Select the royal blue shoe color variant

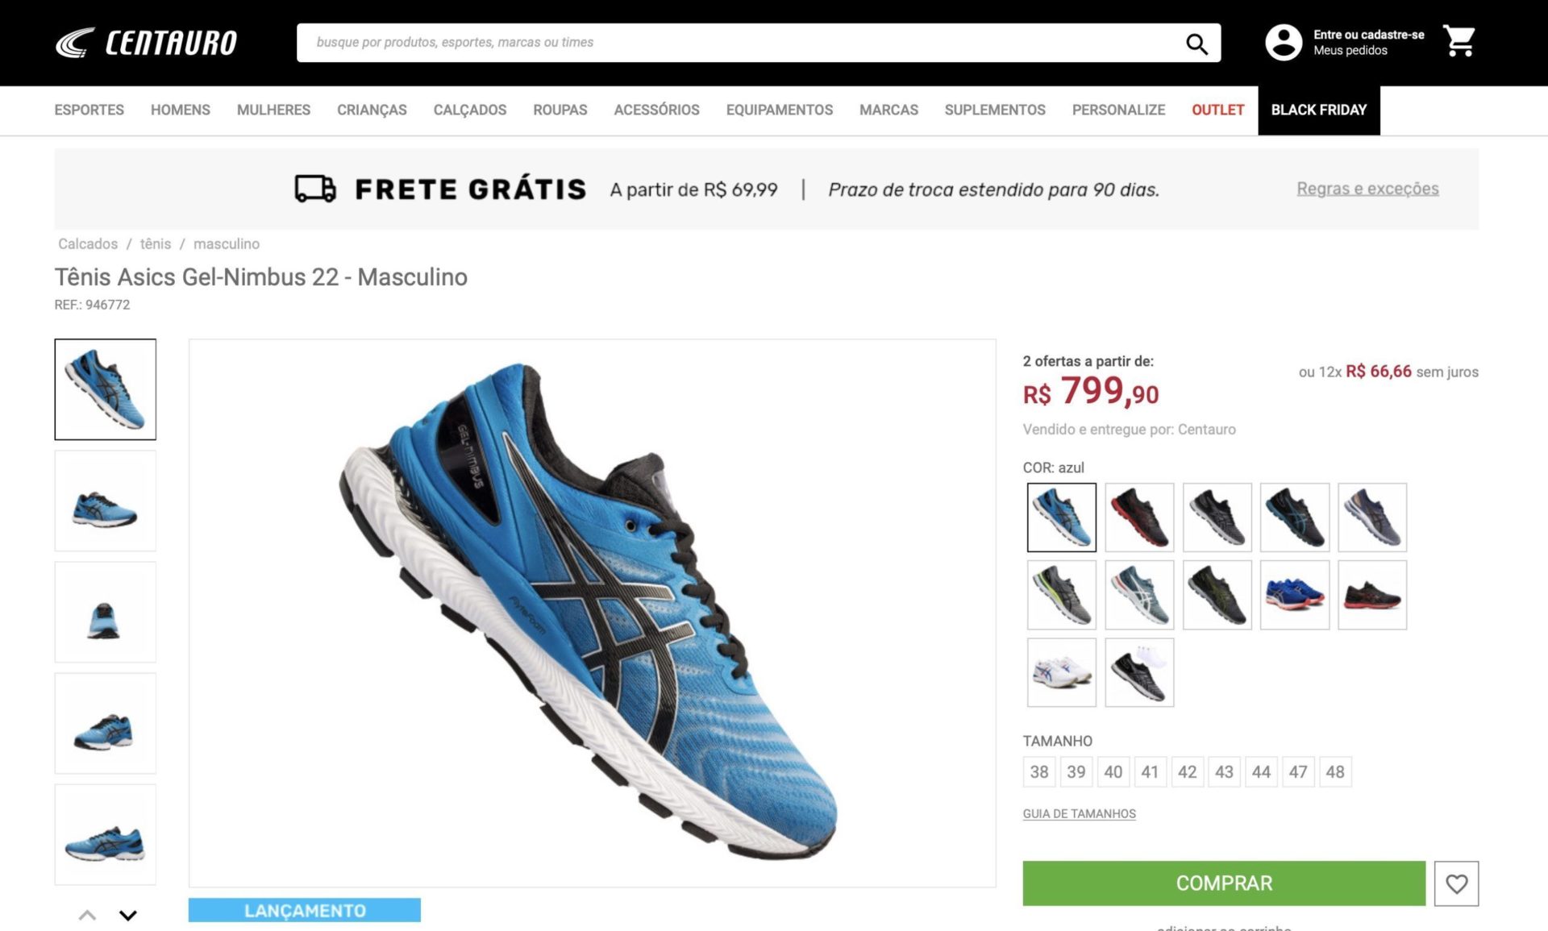1294,595
